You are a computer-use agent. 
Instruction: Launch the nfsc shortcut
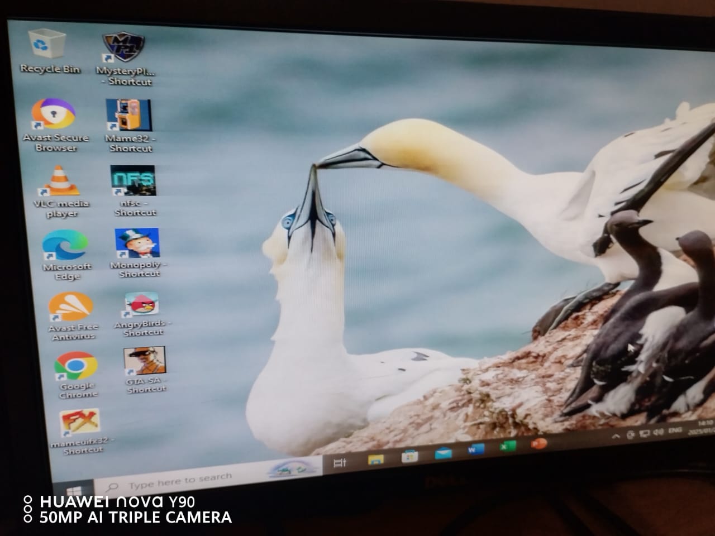click(133, 181)
